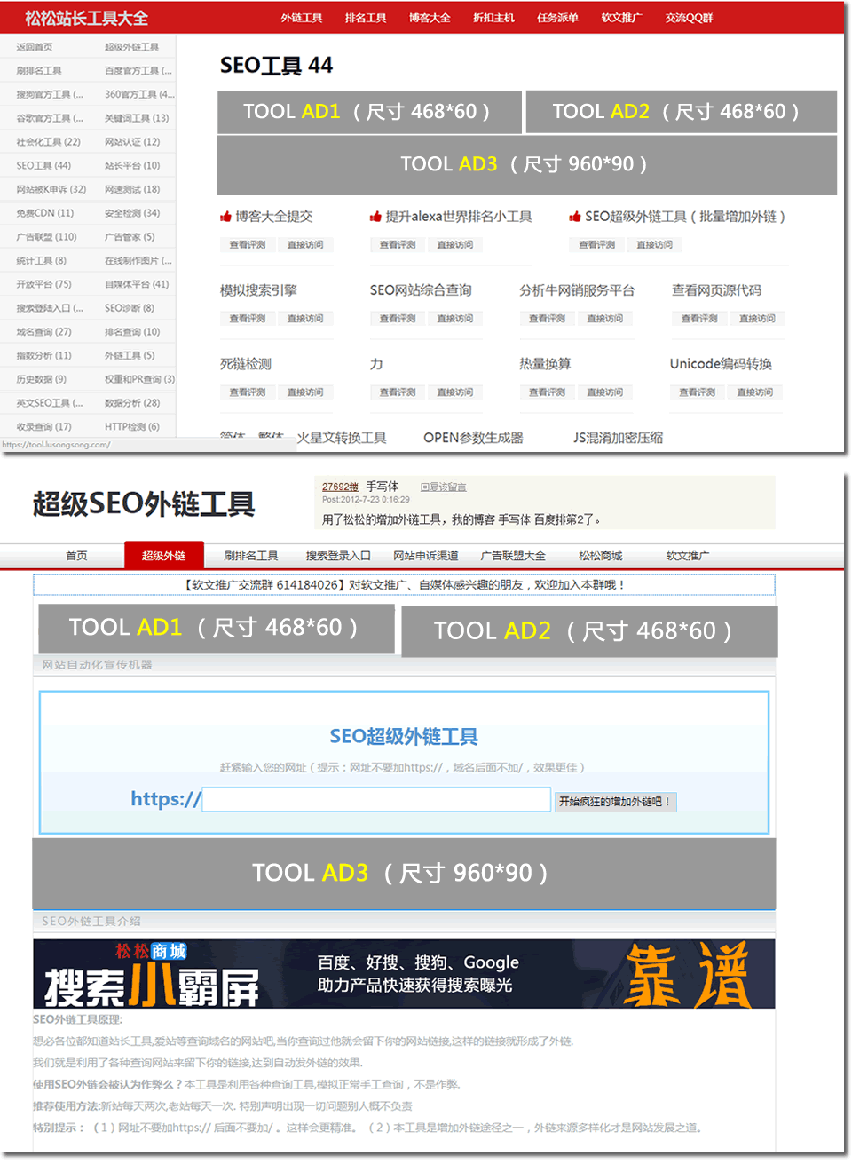Open 指数分析 (11) sidebar category

[43, 356]
